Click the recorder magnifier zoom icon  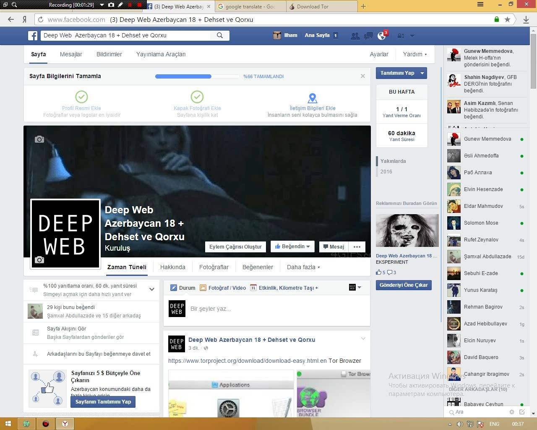(14, 5)
